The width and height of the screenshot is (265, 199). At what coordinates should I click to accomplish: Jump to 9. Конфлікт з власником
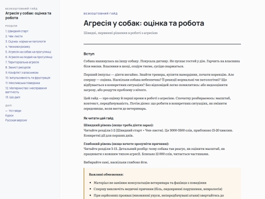tap(22, 73)
